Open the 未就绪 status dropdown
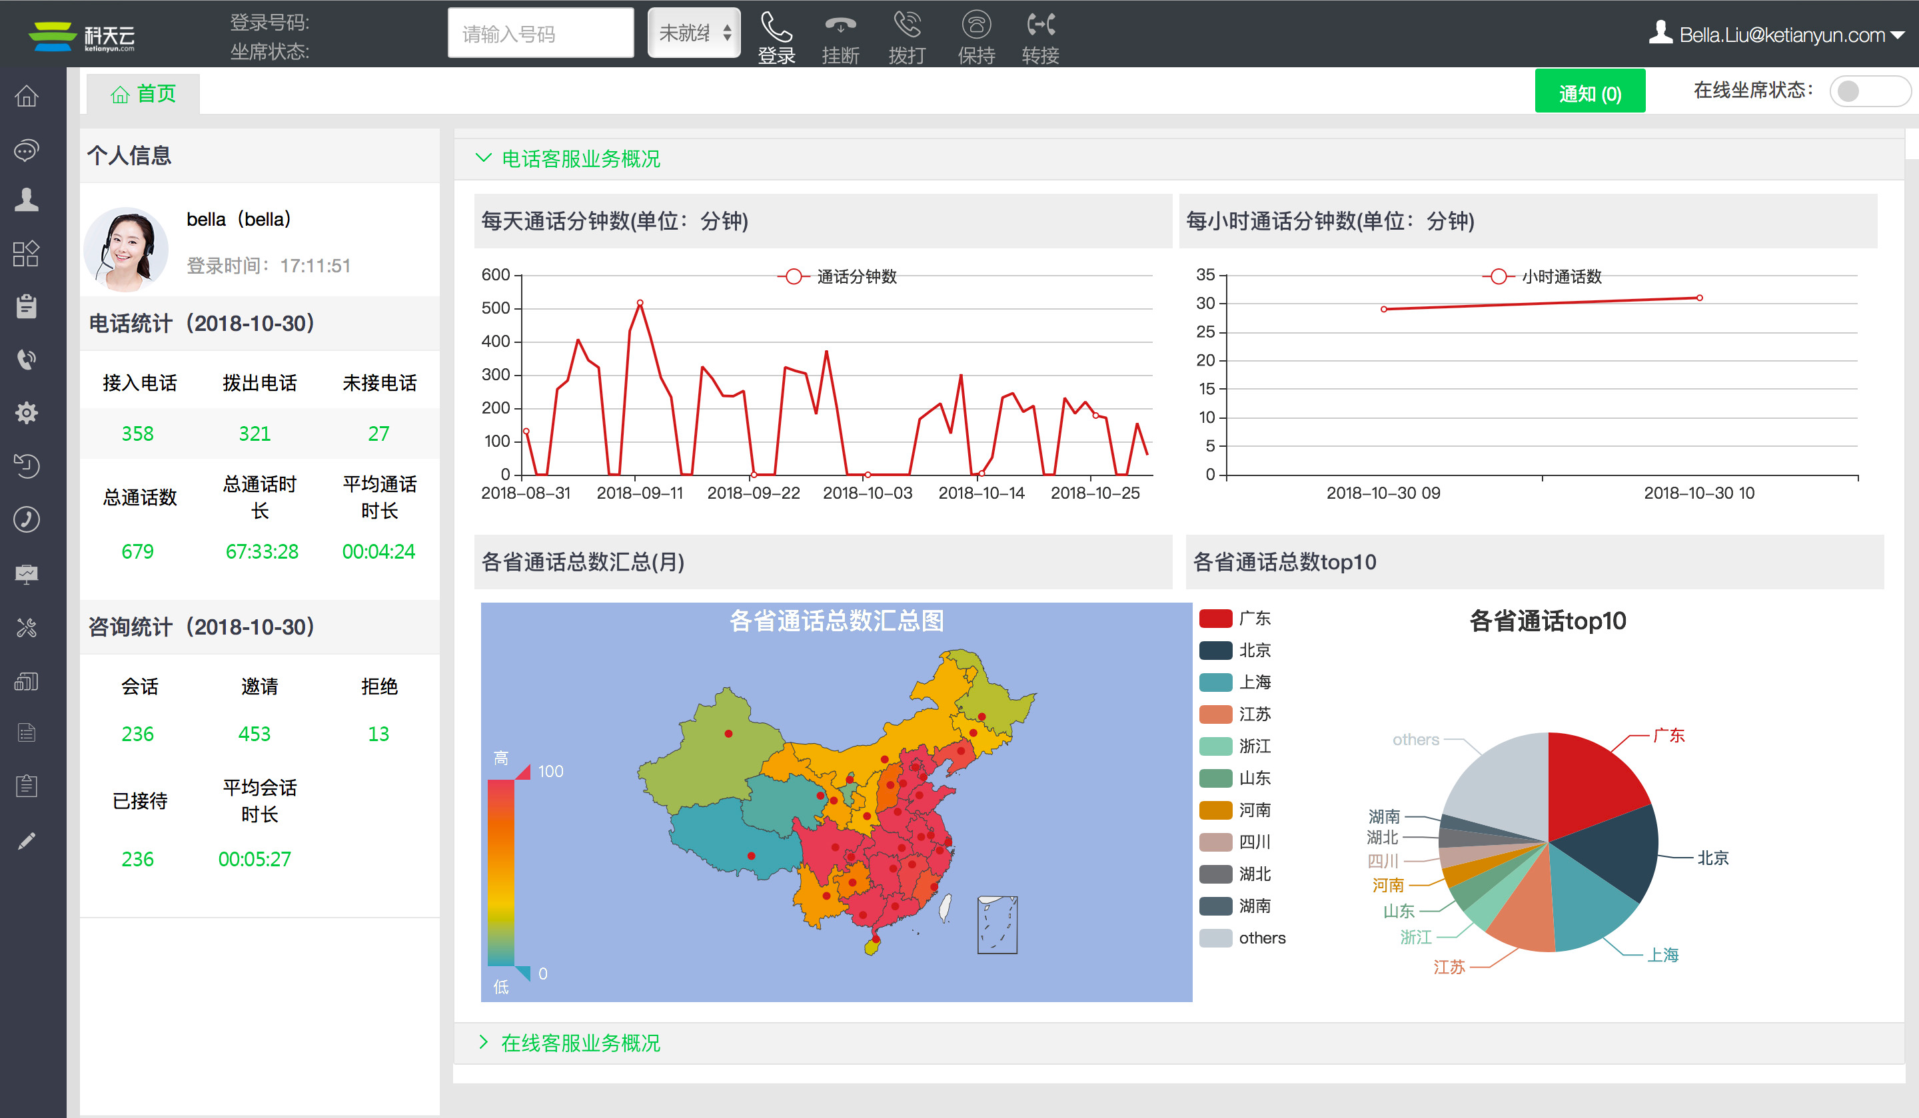1919x1118 pixels. 693,33
